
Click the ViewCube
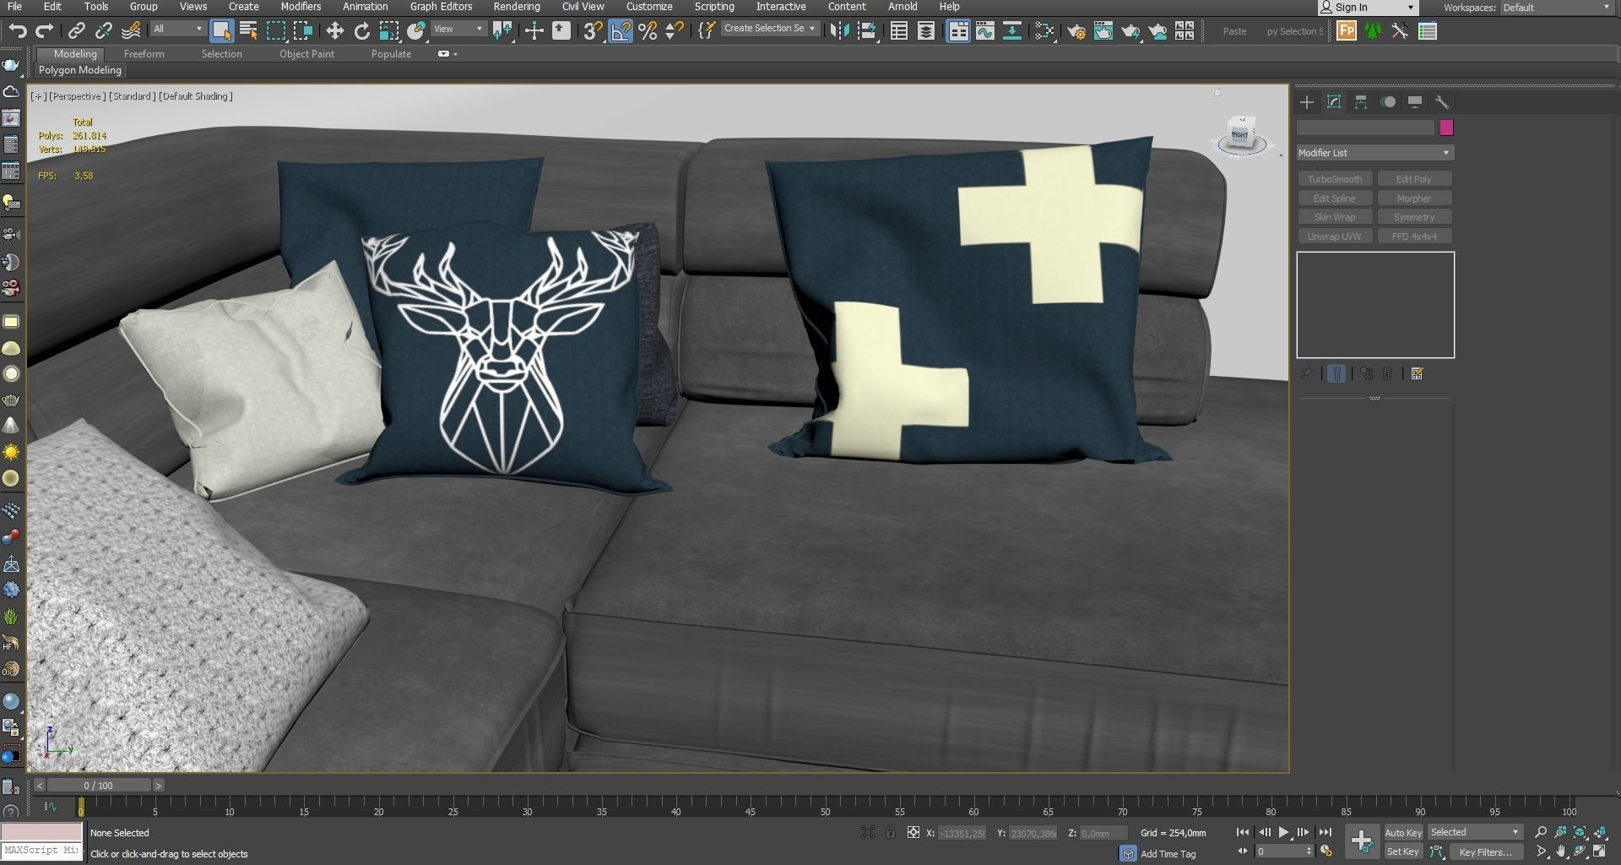click(1242, 135)
